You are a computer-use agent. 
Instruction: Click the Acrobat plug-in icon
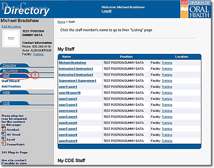(4, 129)
